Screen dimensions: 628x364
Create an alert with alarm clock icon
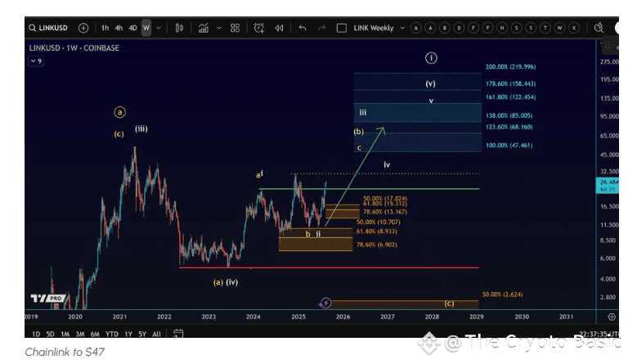click(259, 28)
